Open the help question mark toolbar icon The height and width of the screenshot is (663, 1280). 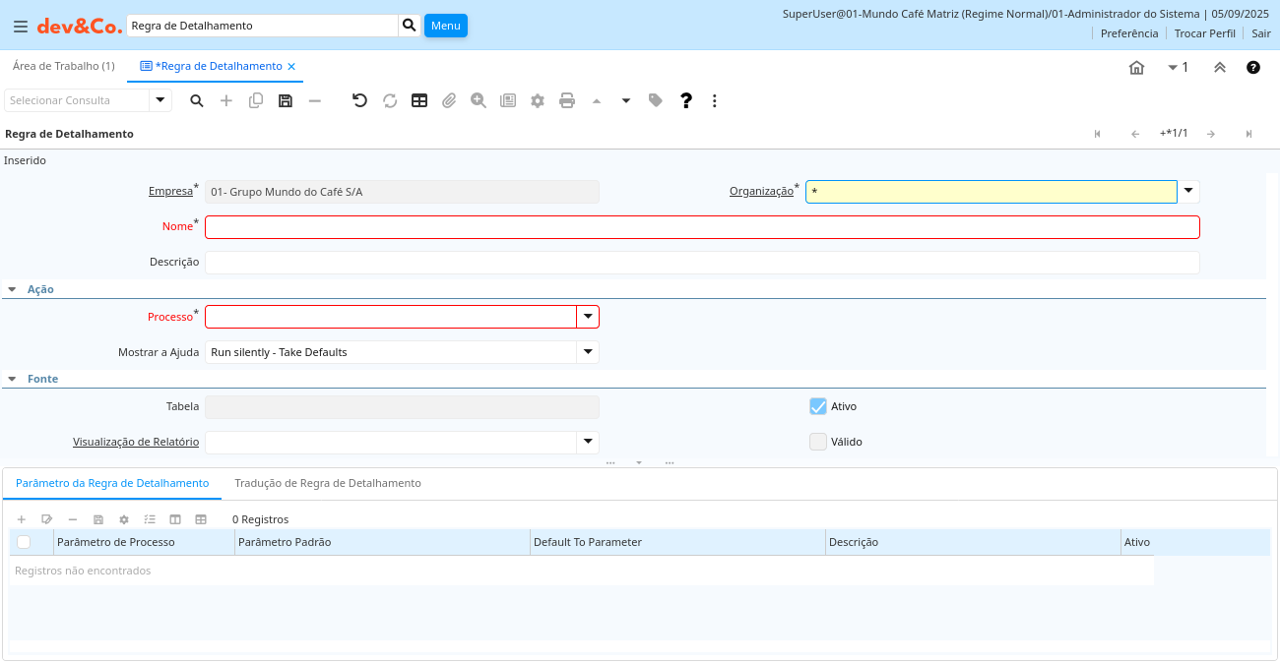tap(686, 100)
